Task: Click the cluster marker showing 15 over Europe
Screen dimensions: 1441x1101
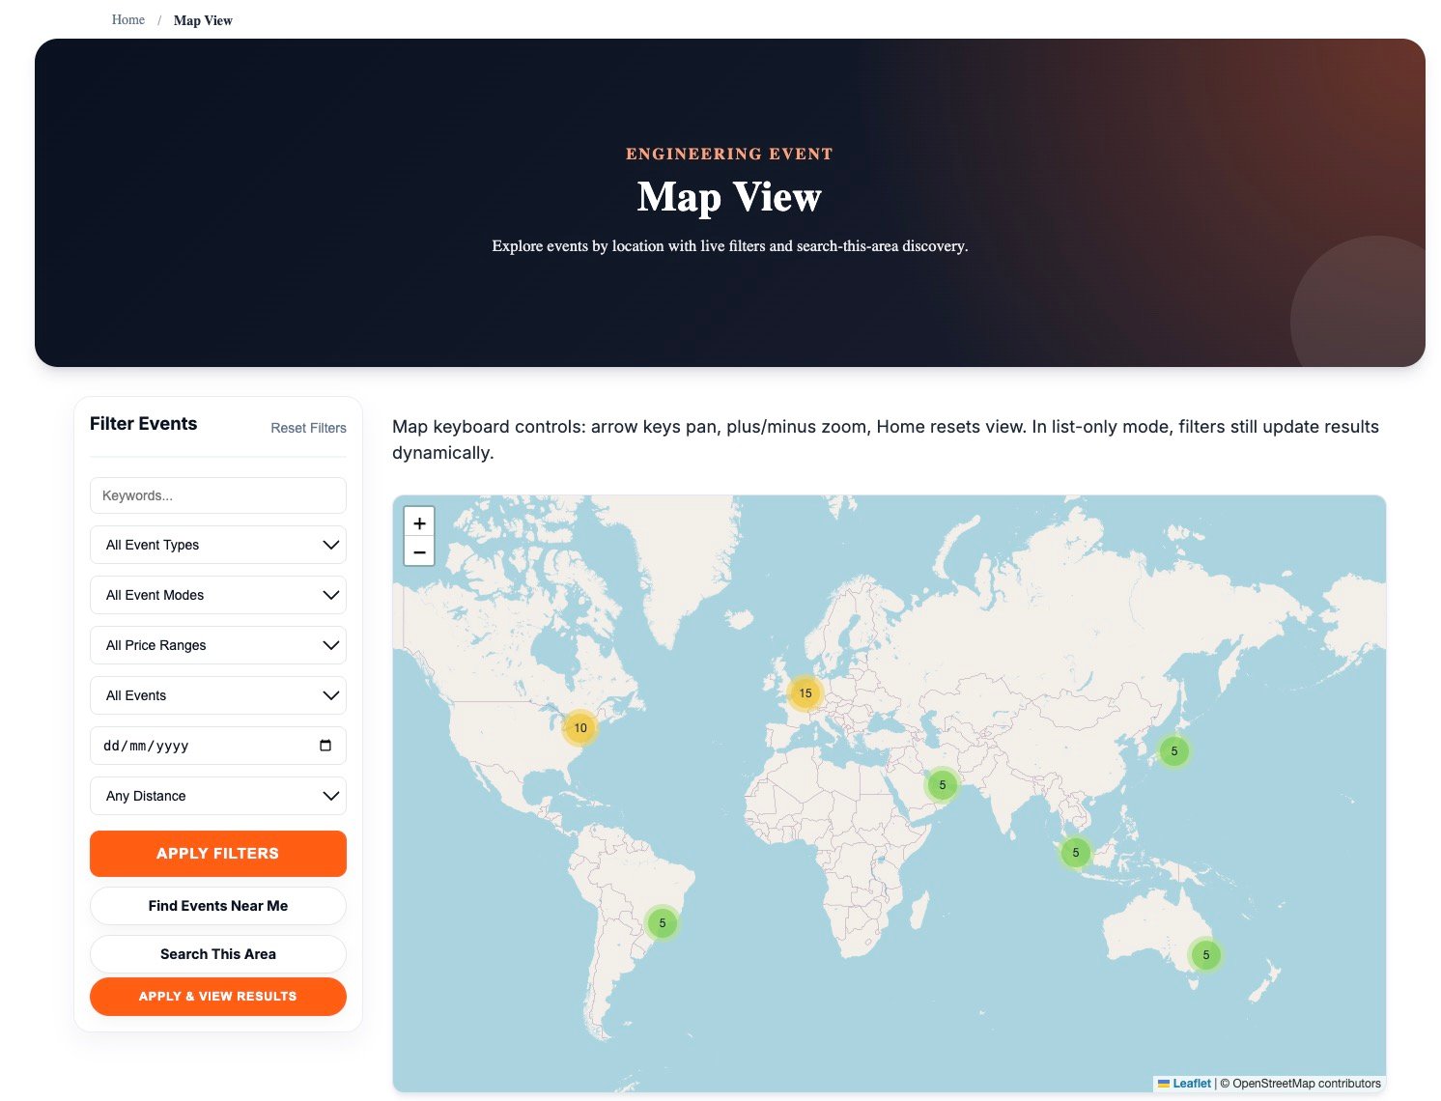Action: (804, 692)
